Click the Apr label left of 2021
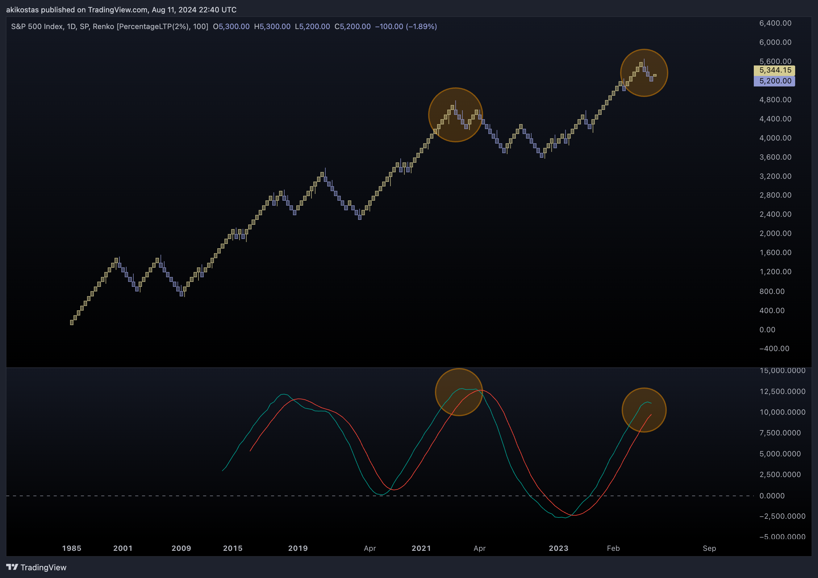The height and width of the screenshot is (578, 818). (x=370, y=548)
